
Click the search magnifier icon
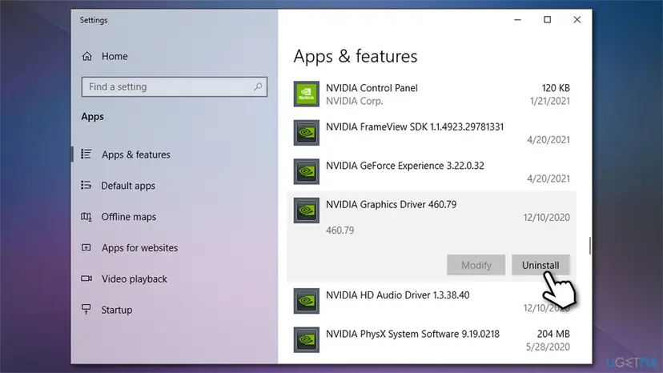(258, 86)
